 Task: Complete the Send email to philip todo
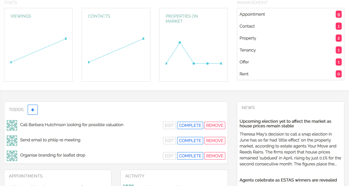(x=190, y=141)
